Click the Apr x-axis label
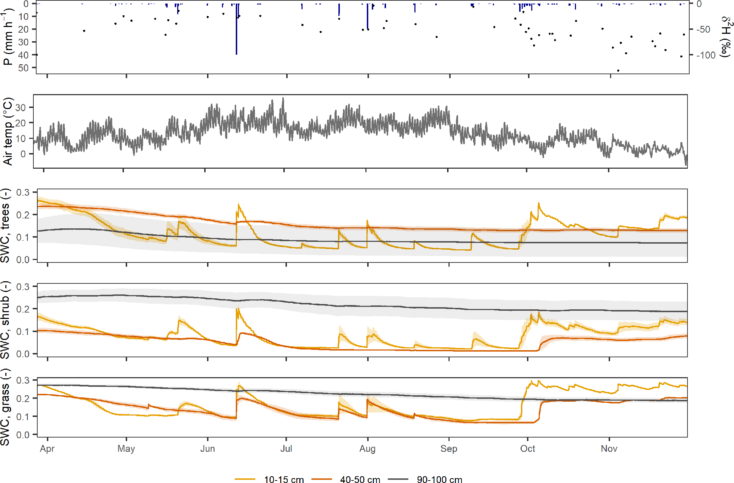This screenshot has width=734, height=483. 47,449
